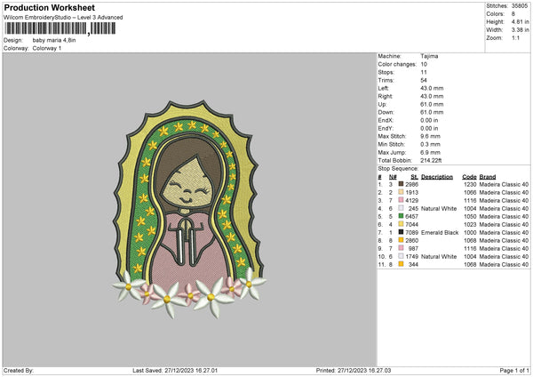Viewport: 533px width, 377px height.
Task: Select the Min Stitch value '0.3 mm'
Action: 430,144
